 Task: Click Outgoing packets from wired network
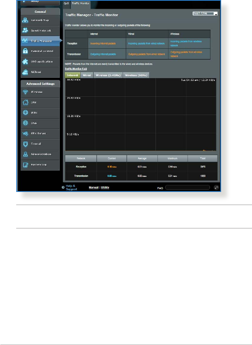pos(147,54)
